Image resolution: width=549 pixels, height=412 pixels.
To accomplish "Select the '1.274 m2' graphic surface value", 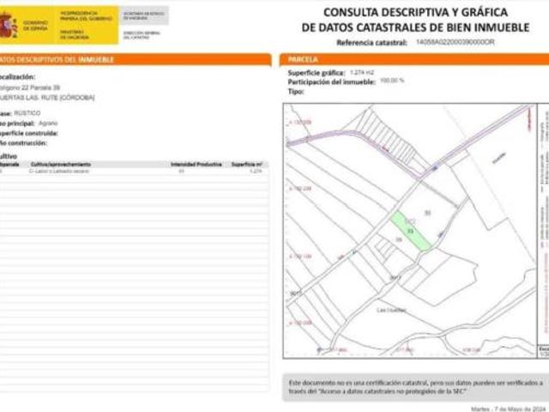I will 362,72.
